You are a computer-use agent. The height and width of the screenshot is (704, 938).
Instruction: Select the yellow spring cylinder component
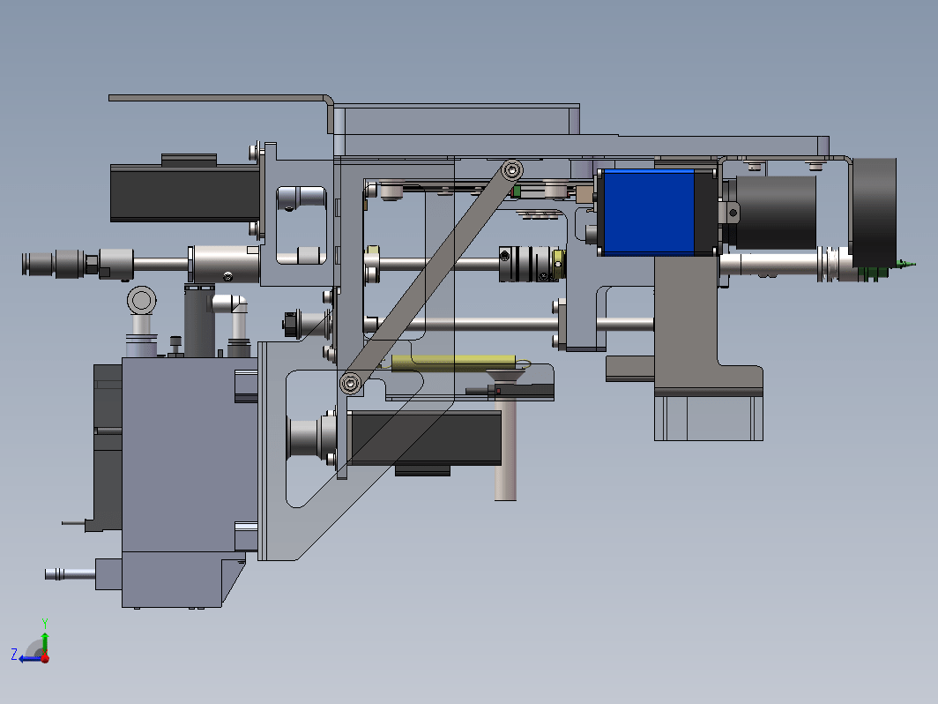453,363
